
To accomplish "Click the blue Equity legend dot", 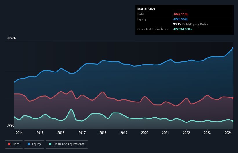I will [x=29, y=144].
